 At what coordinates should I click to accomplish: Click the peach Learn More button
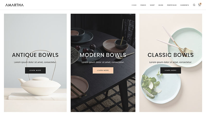click(x=103, y=70)
